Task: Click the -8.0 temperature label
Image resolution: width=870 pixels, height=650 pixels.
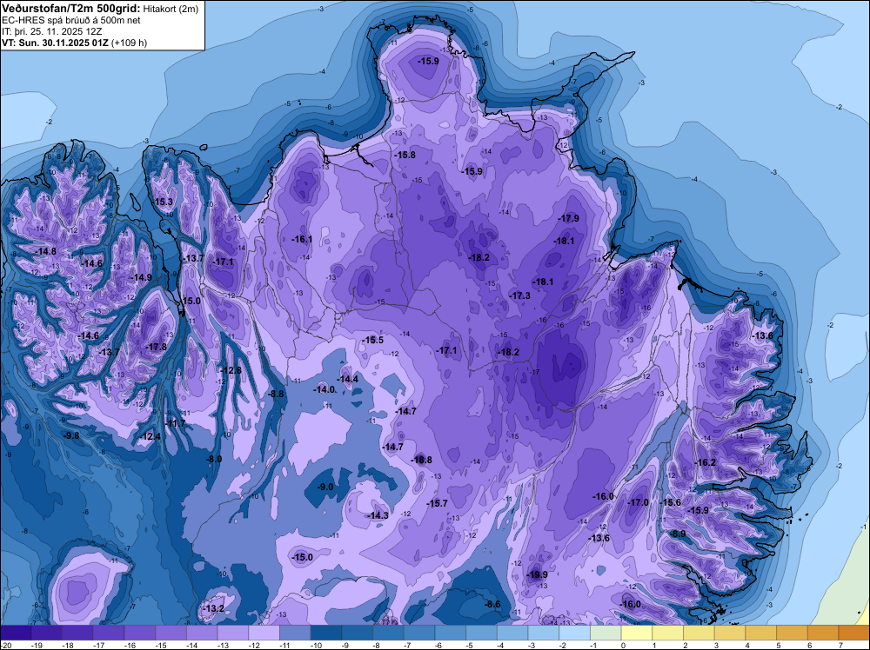Action: (x=214, y=459)
